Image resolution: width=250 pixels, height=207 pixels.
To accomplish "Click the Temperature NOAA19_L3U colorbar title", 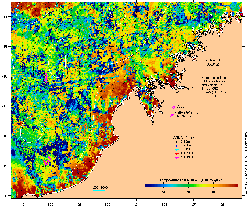I will coord(191,180).
